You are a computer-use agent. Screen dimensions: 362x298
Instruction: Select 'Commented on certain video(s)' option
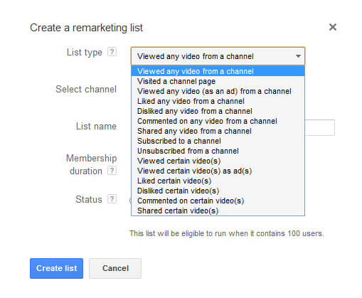(218, 201)
